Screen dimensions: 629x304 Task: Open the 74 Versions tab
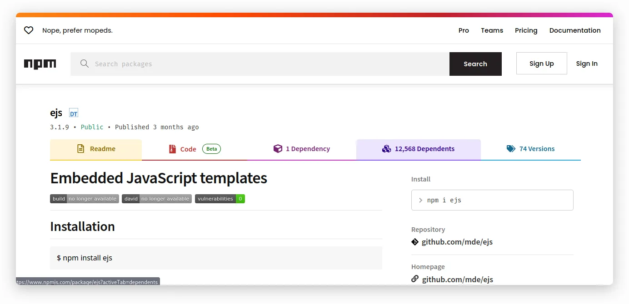(531, 149)
